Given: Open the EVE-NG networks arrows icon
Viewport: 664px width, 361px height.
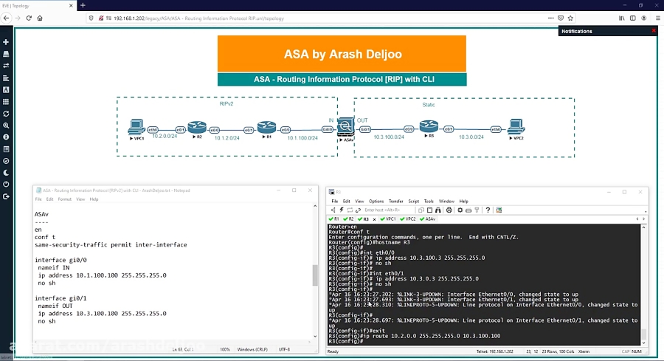Looking at the screenshot, I should [6, 66].
